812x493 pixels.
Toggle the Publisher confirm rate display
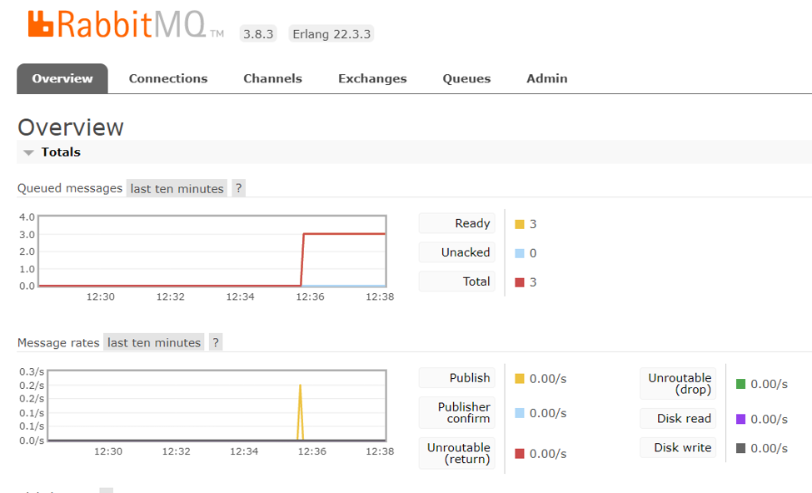pyautogui.click(x=456, y=413)
